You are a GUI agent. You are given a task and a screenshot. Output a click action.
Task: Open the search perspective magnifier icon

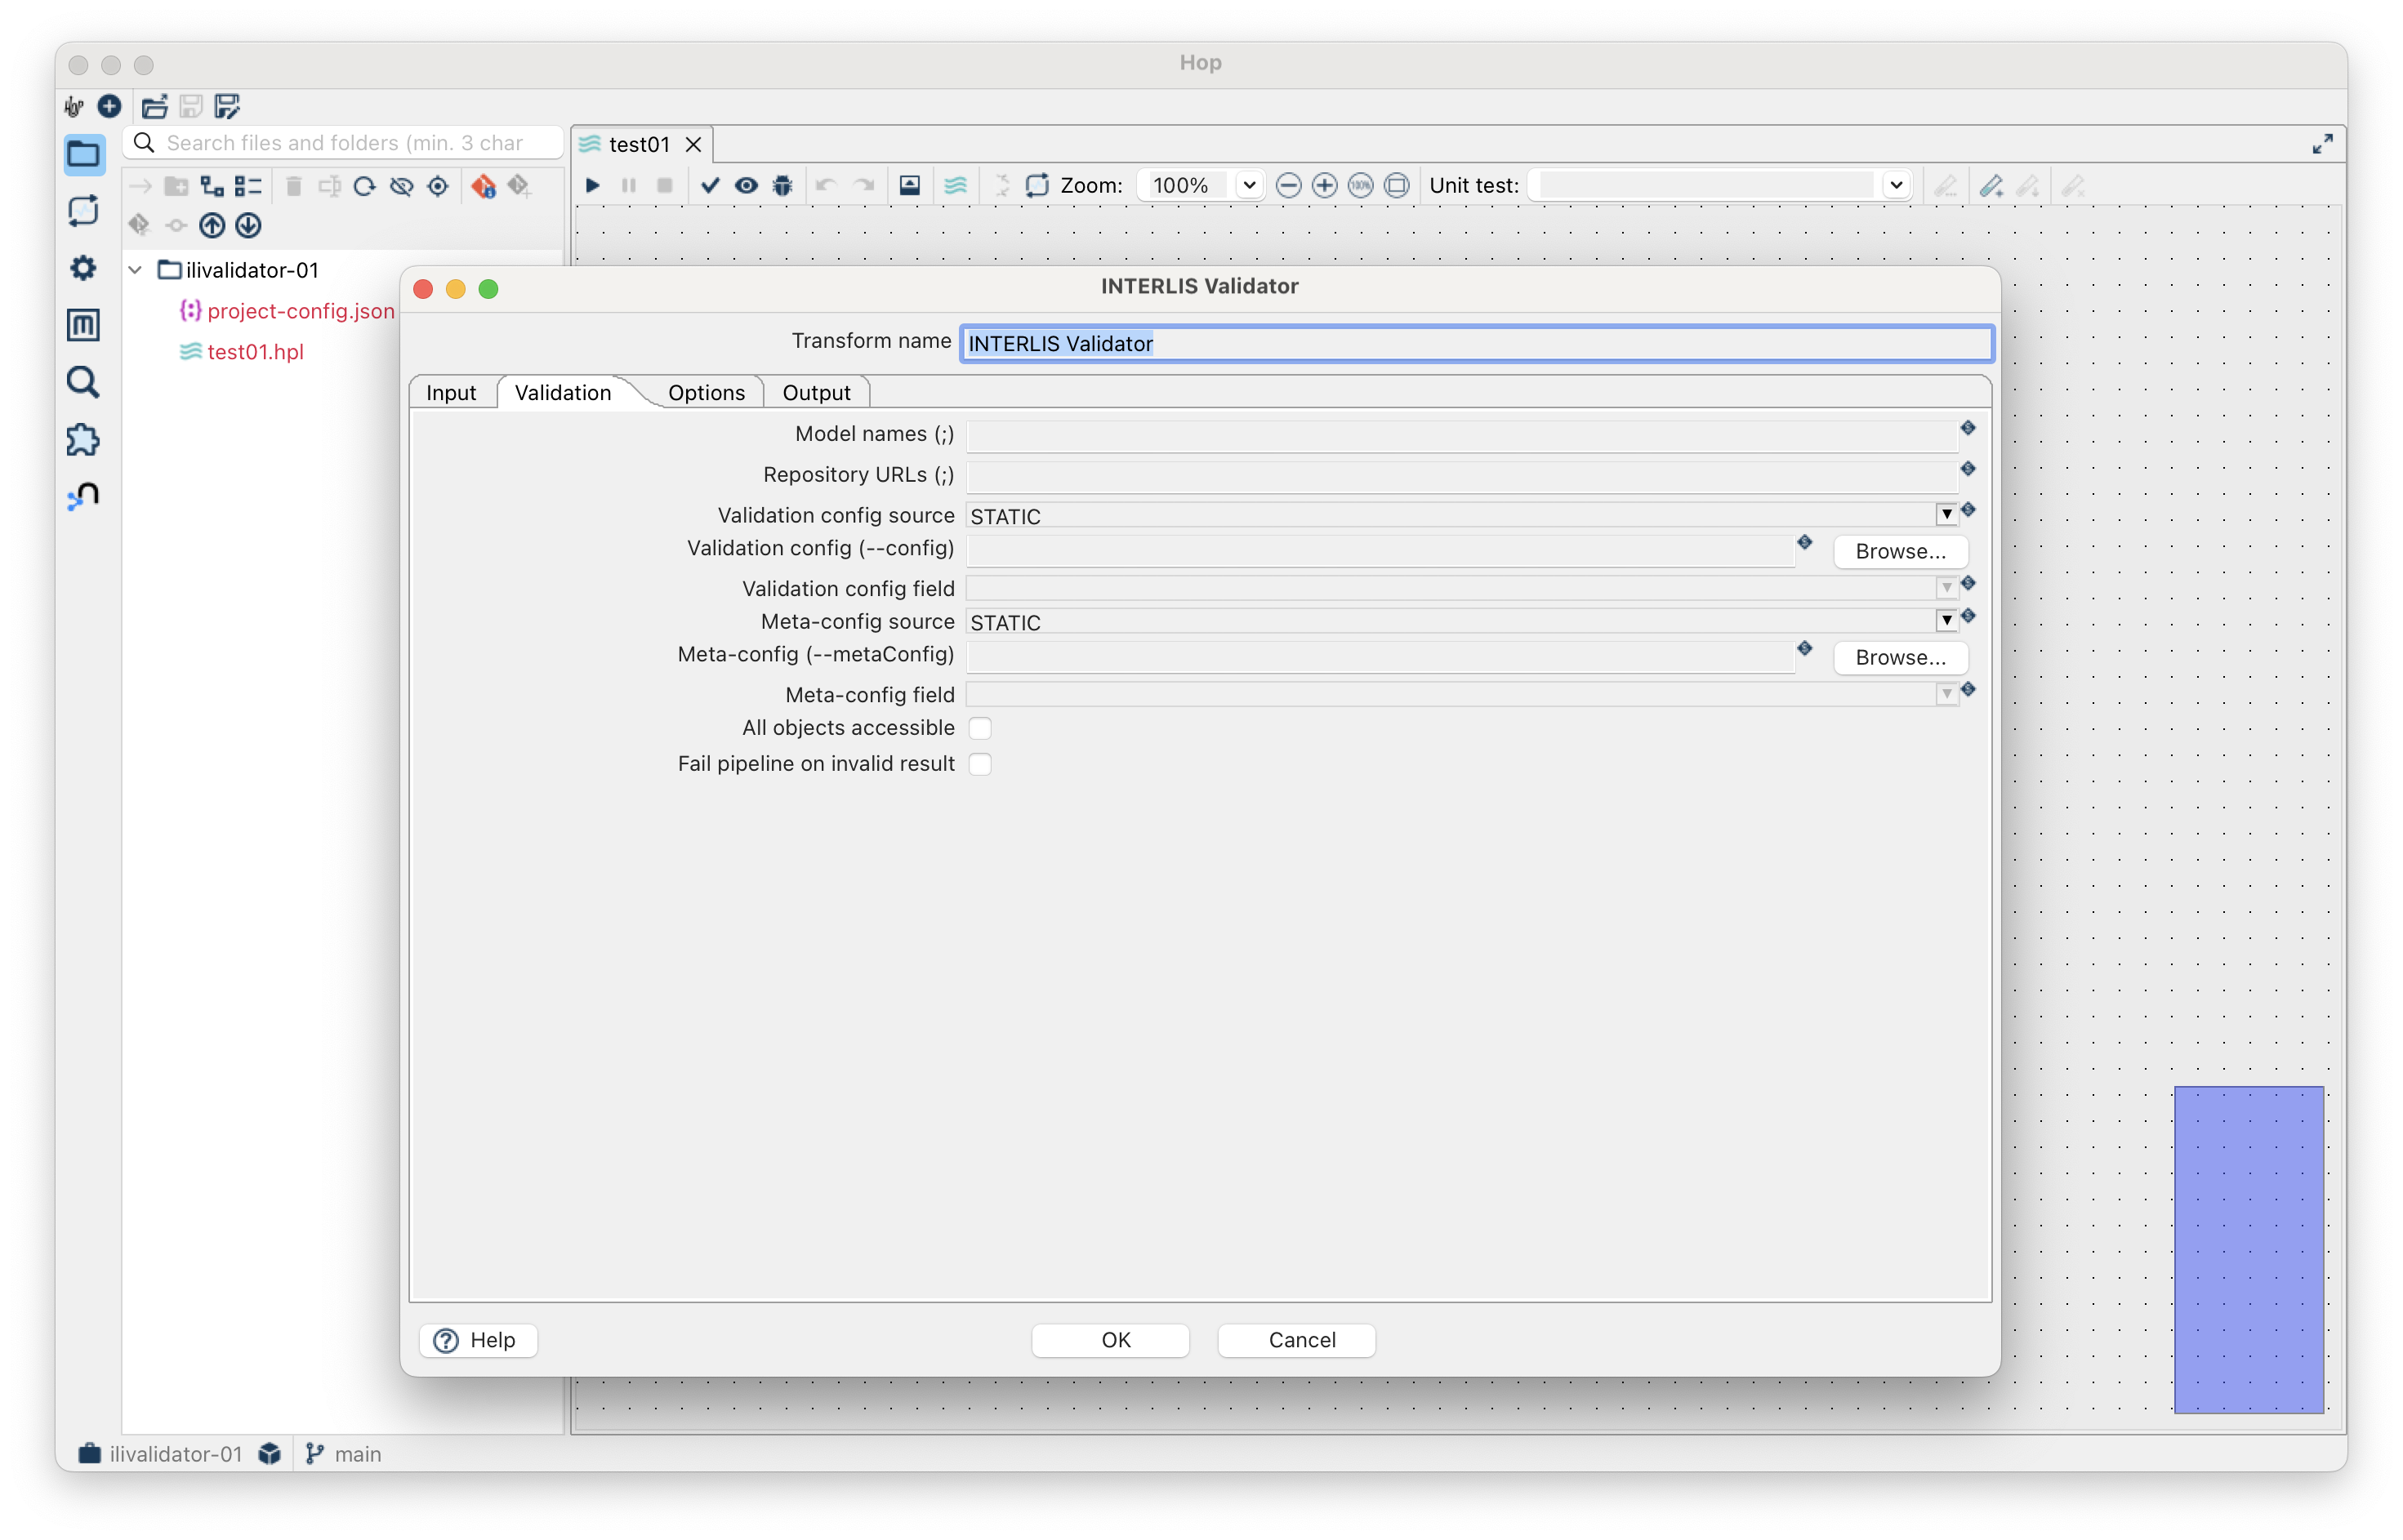83,382
